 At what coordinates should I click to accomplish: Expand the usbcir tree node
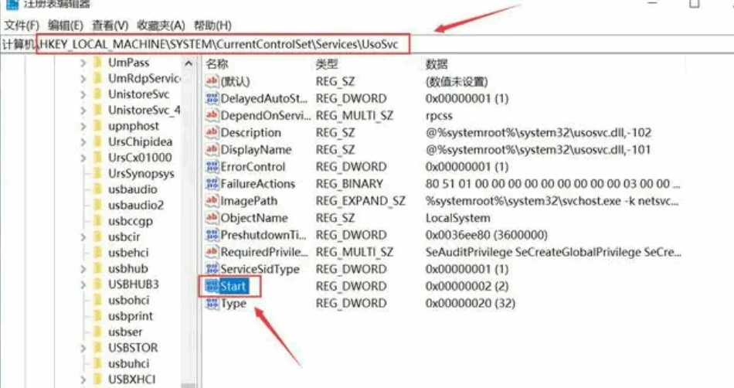tap(83, 237)
